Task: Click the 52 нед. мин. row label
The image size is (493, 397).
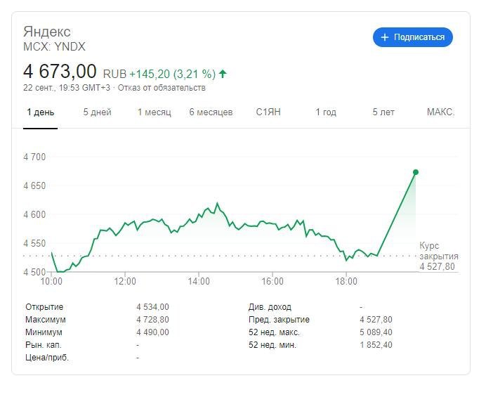Action: coord(272,345)
